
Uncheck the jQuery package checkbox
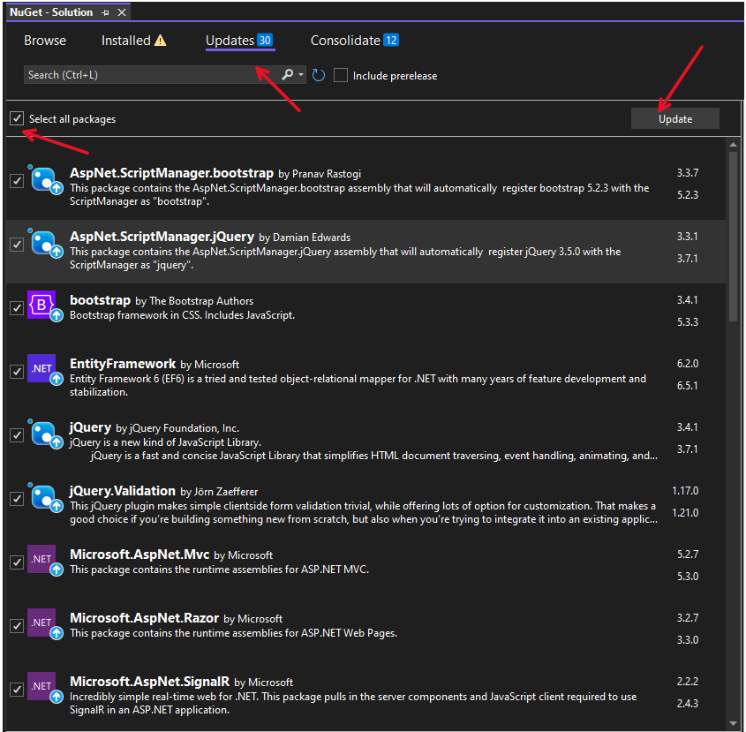tap(17, 435)
